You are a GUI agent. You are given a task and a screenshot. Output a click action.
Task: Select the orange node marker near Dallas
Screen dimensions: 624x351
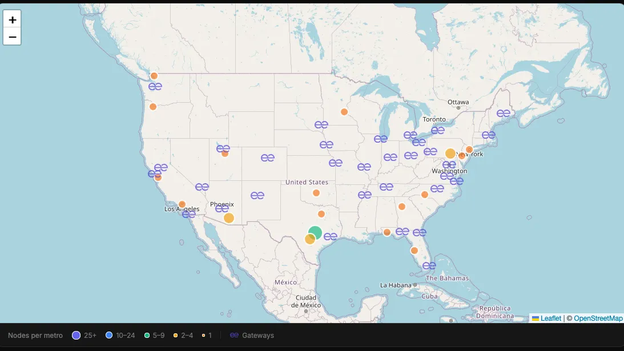click(x=321, y=214)
